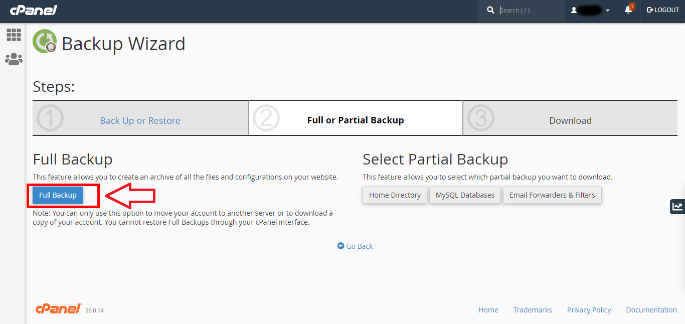Choose Home Directory partial backup

click(x=395, y=195)
